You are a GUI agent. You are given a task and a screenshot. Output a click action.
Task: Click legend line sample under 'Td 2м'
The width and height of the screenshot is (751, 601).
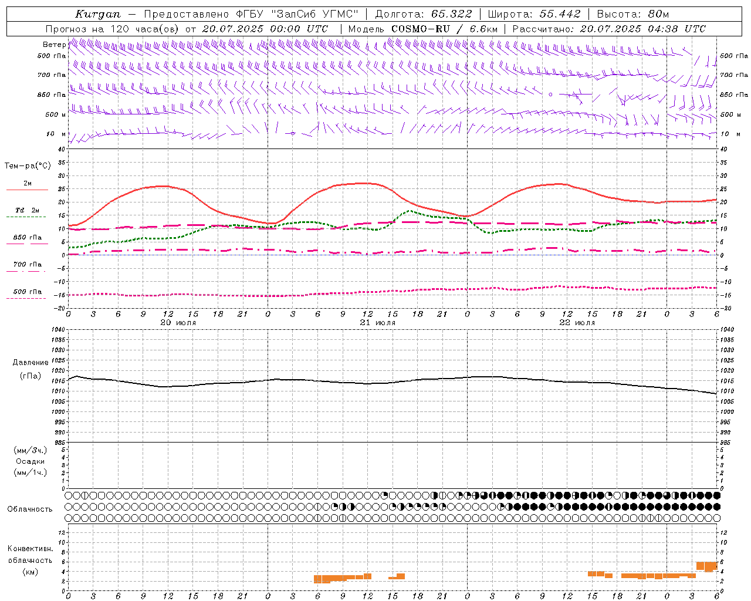[26, 217]
